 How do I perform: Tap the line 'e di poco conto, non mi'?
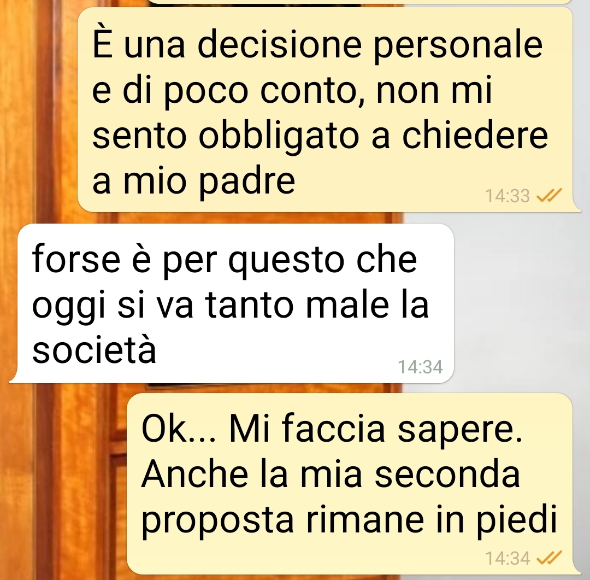[292, 91]
